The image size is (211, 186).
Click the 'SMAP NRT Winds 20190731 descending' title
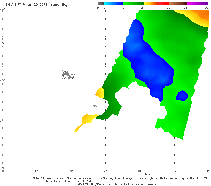36,5
